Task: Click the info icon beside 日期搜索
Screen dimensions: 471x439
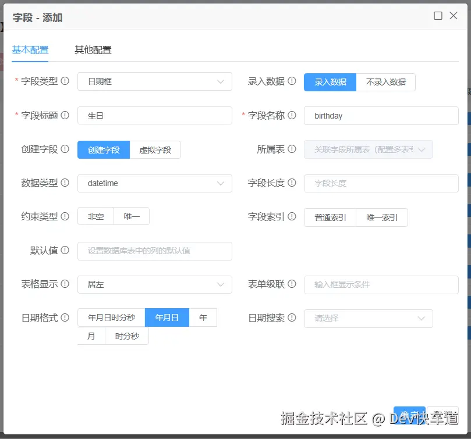Action: click(292, 317)
